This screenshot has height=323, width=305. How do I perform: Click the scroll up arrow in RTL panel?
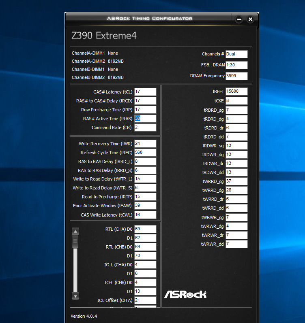pyautogui.click(x=75, y=232)
